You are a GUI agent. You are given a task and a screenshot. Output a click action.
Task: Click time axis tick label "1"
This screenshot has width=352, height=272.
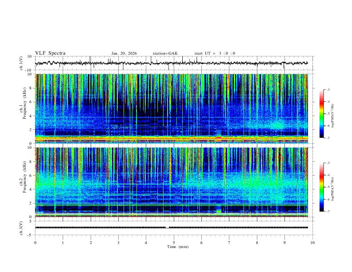pos(63,243)
